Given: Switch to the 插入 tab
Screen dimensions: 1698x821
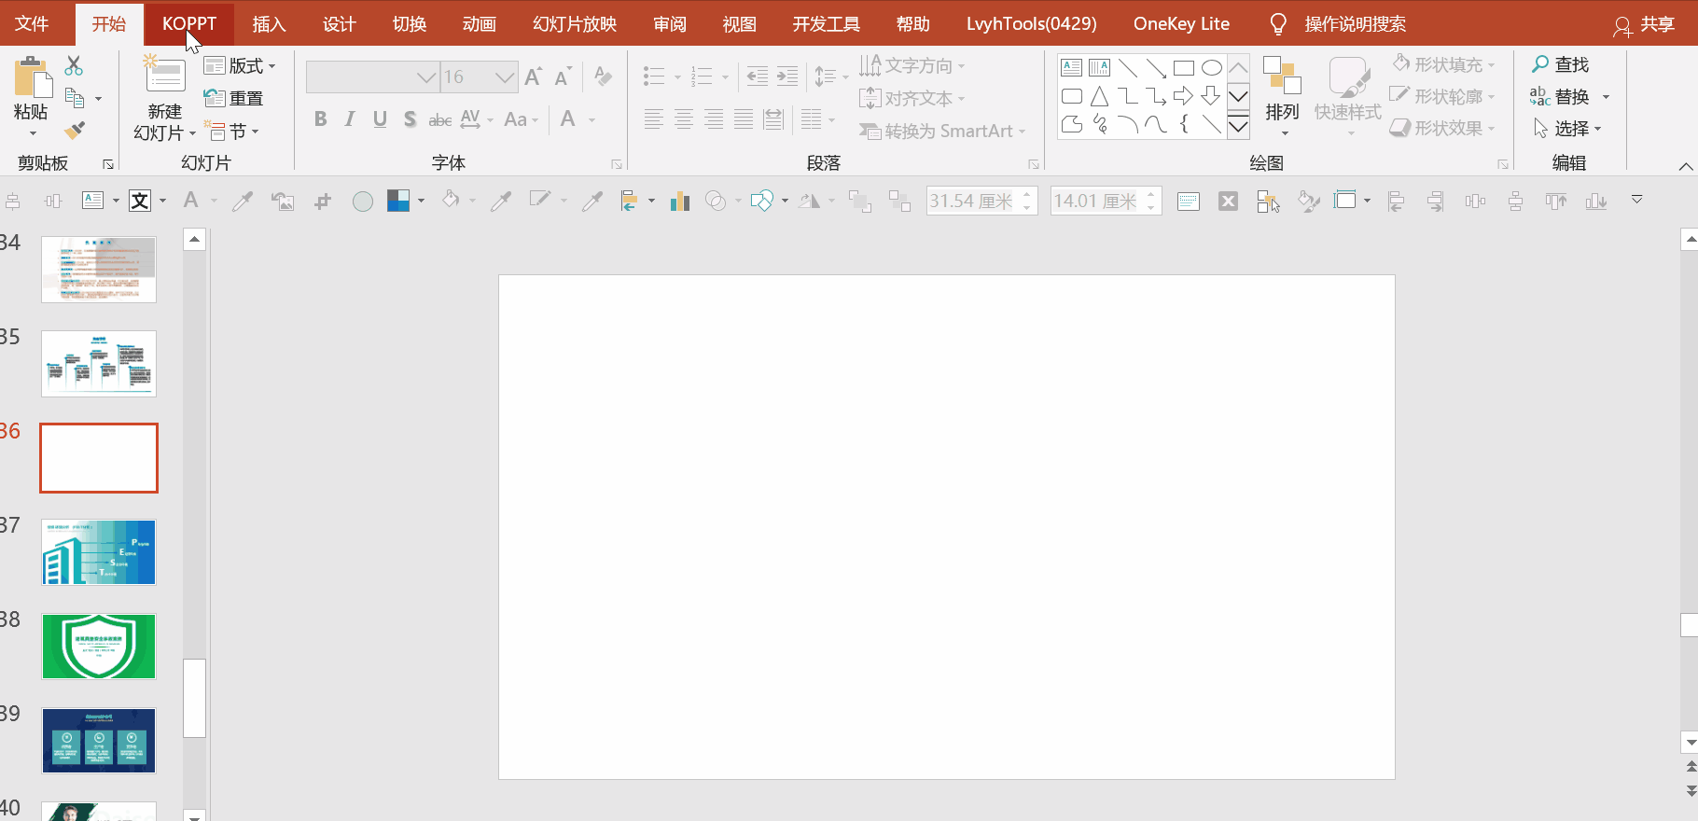Looking at the screenshot, I should pyautogui.click(x=269, y=24).
